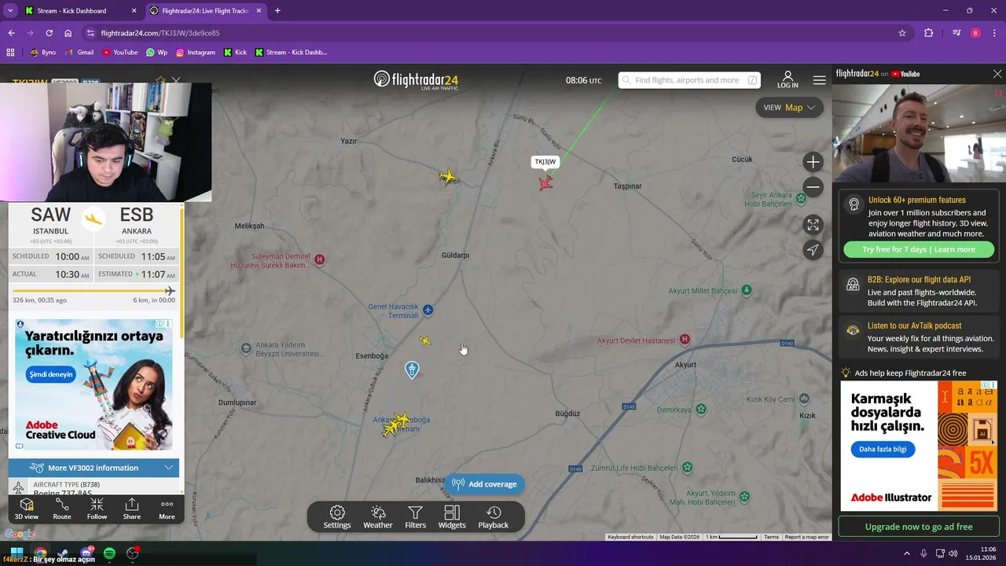
Task: Open Spotify from the taskbar
Action: 109,553
